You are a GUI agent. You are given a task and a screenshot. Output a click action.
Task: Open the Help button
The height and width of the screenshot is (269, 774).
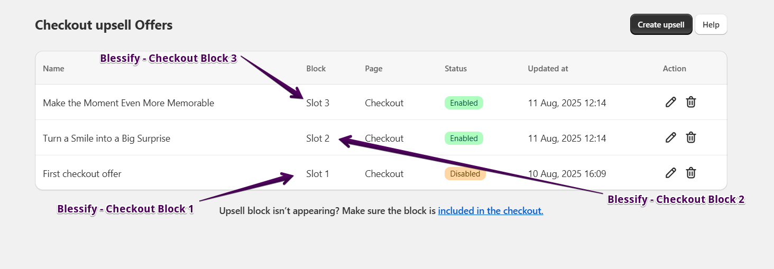(711, 25)
